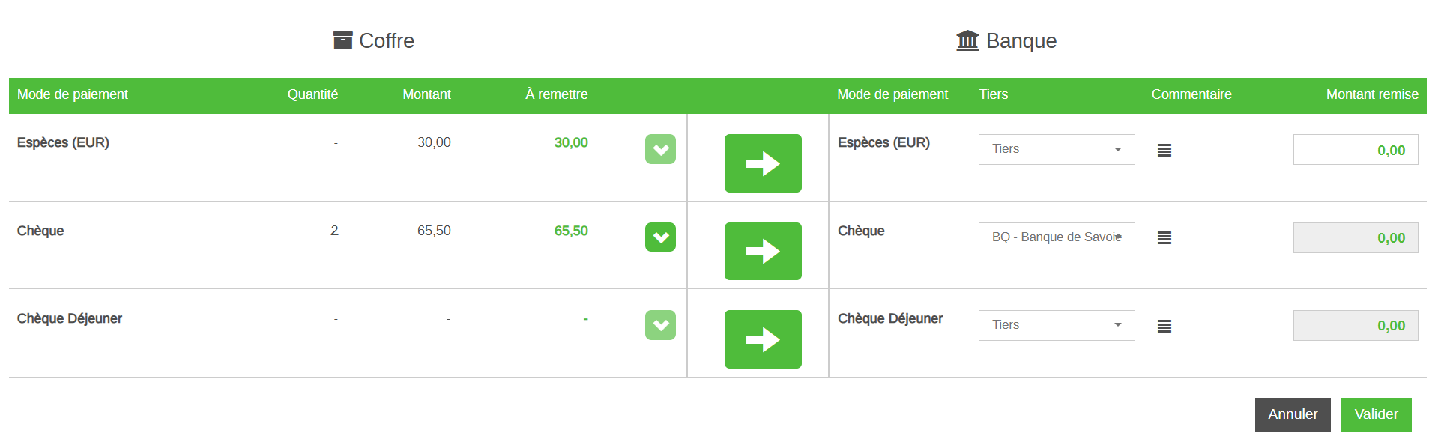Click the Banque building icon

tap(967, 40)
